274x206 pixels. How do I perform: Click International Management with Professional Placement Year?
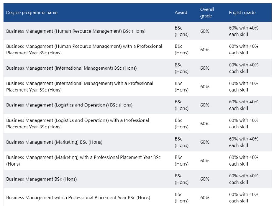point(80,86)
